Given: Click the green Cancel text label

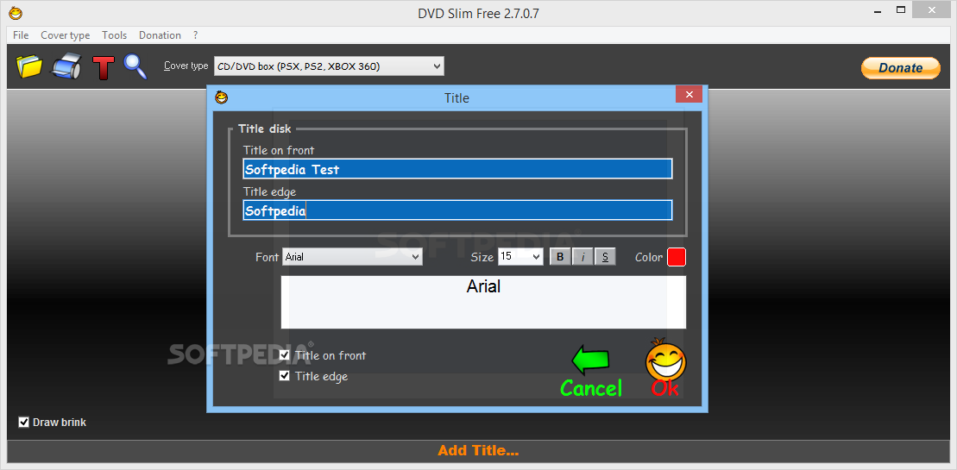Looking at the screenshot, I should pos(591,388).
